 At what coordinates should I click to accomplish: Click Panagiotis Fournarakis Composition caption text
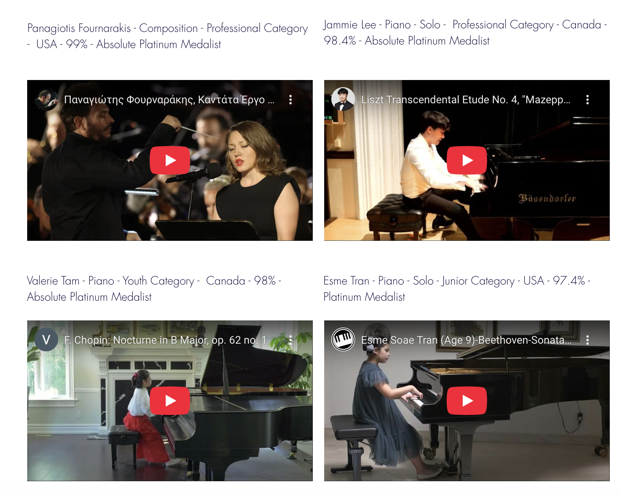pos(167,36)
